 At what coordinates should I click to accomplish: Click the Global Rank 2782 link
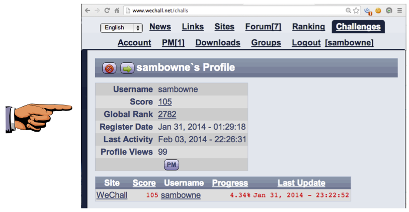(x=167, y=114)
